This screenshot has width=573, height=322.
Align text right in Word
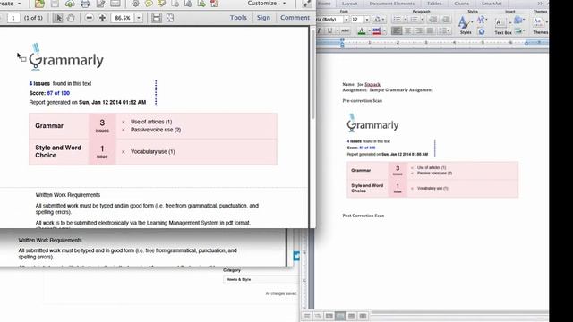click(419, 31)
